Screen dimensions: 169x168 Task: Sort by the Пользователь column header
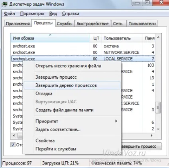pyautogui.click(x=122, y=38)
